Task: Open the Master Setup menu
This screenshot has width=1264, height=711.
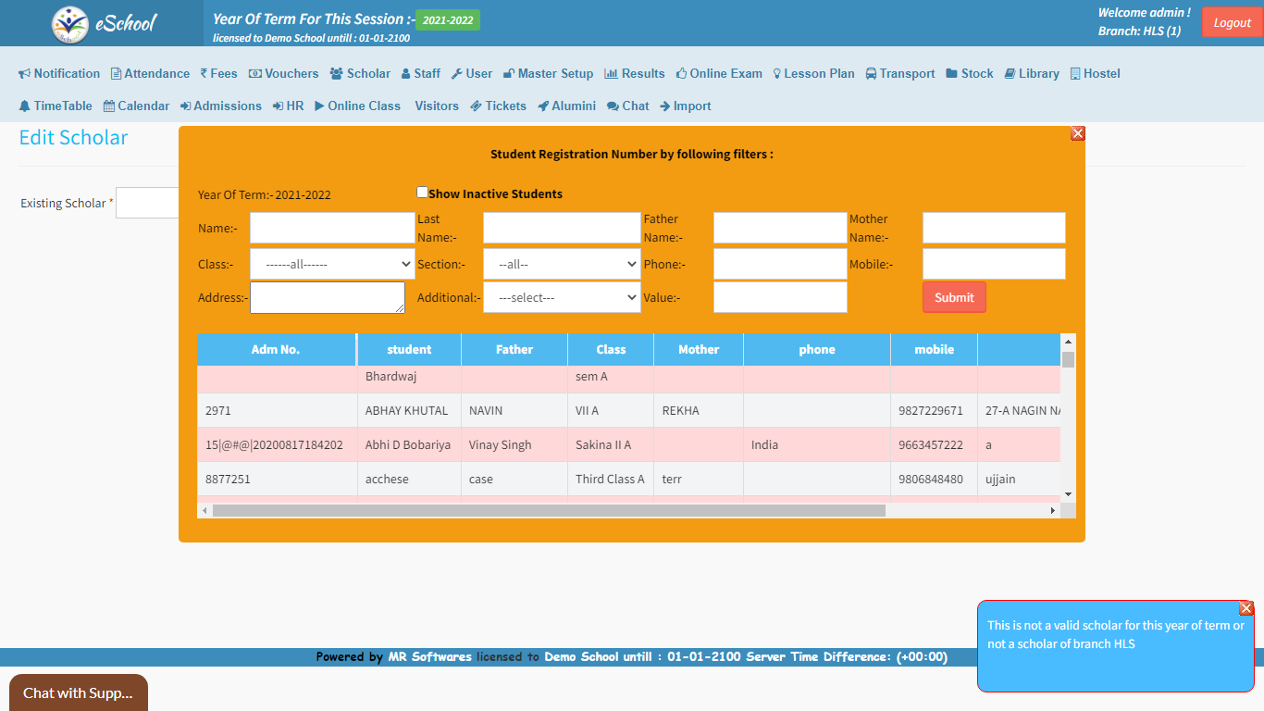Action: coord(548,73)
